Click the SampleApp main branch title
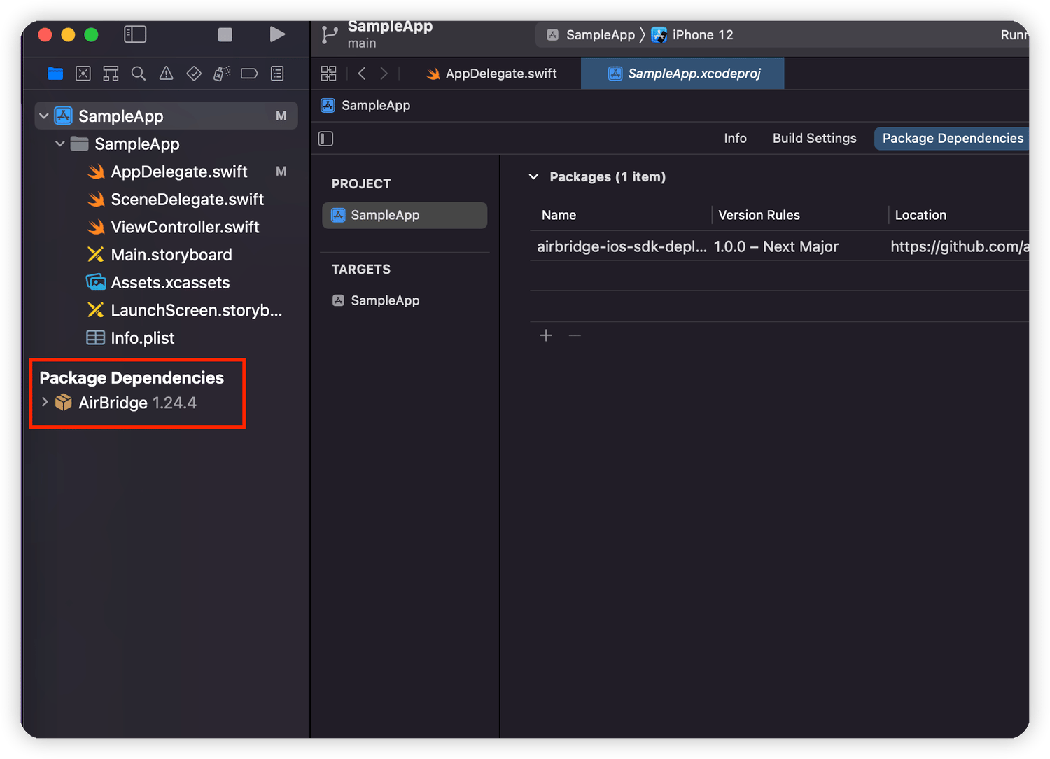 [390, 34]
